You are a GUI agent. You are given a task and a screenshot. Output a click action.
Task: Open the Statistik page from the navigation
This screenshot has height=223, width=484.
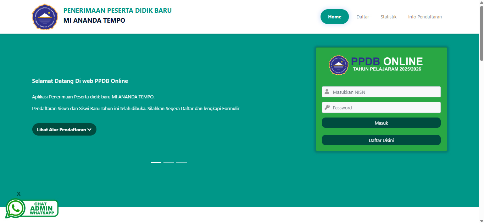(388, 17)
